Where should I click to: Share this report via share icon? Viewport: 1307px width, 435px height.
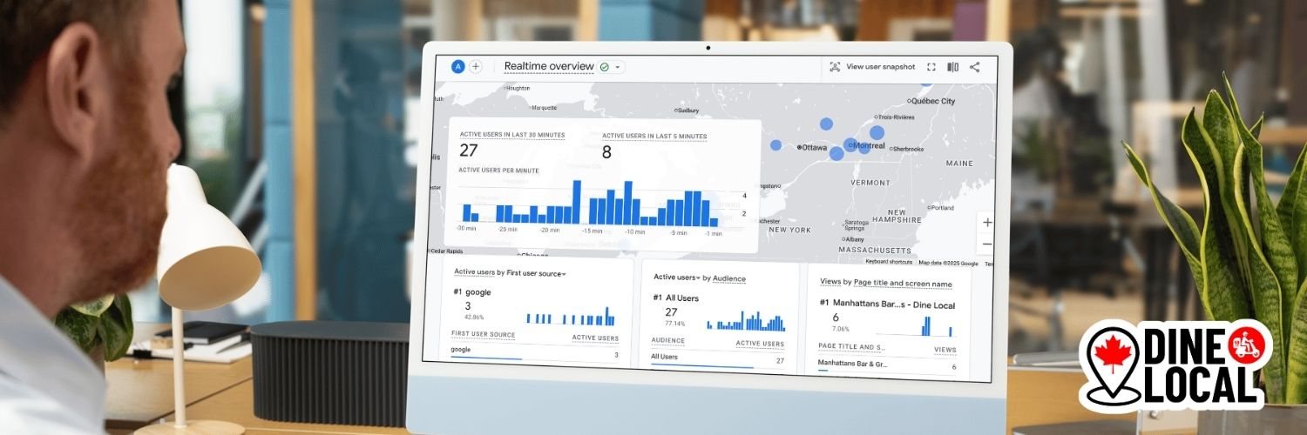point(974,67)
